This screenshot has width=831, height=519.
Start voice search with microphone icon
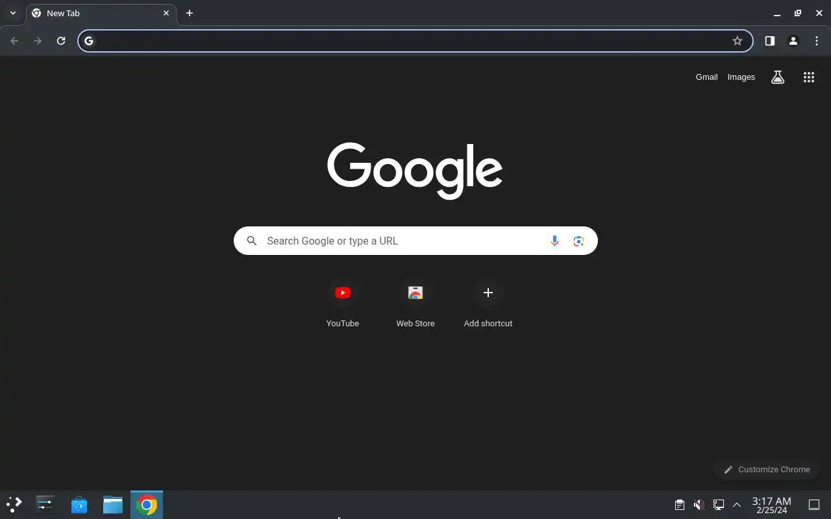(554, 241)
